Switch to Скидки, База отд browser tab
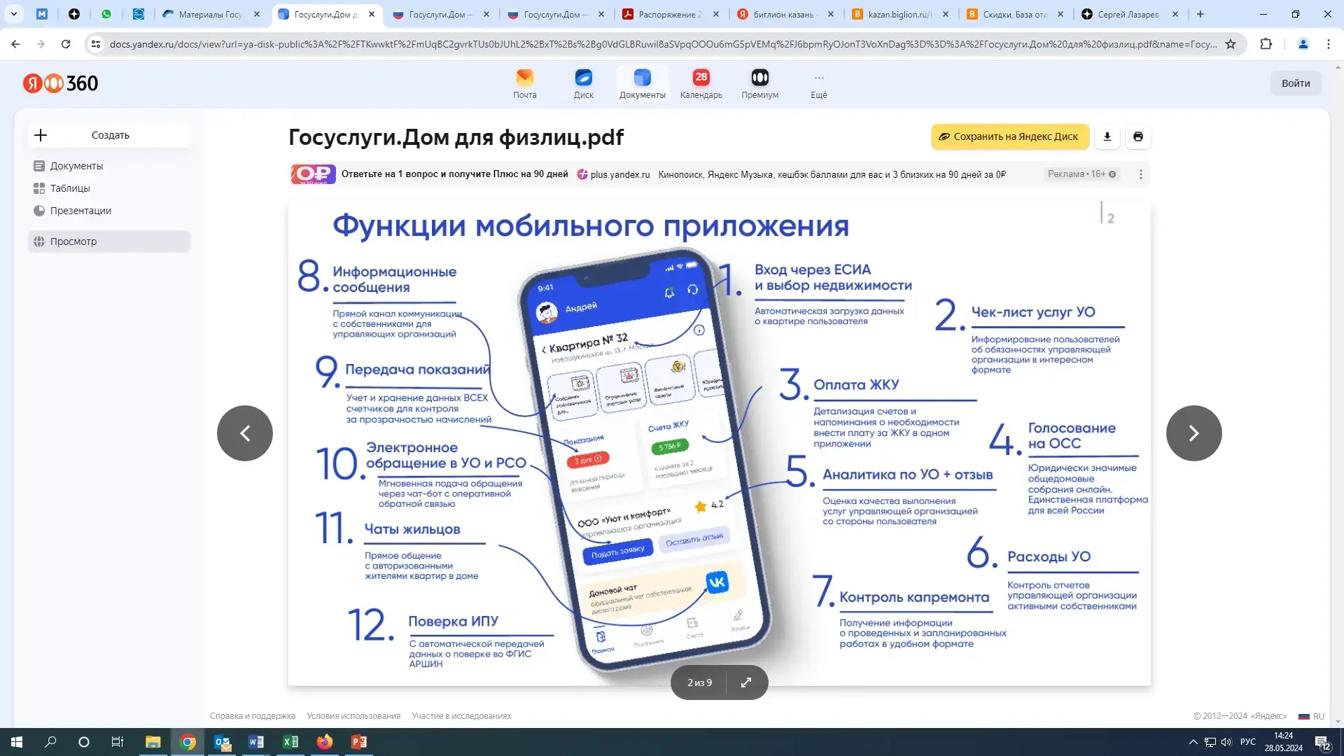 (1016, 14)
